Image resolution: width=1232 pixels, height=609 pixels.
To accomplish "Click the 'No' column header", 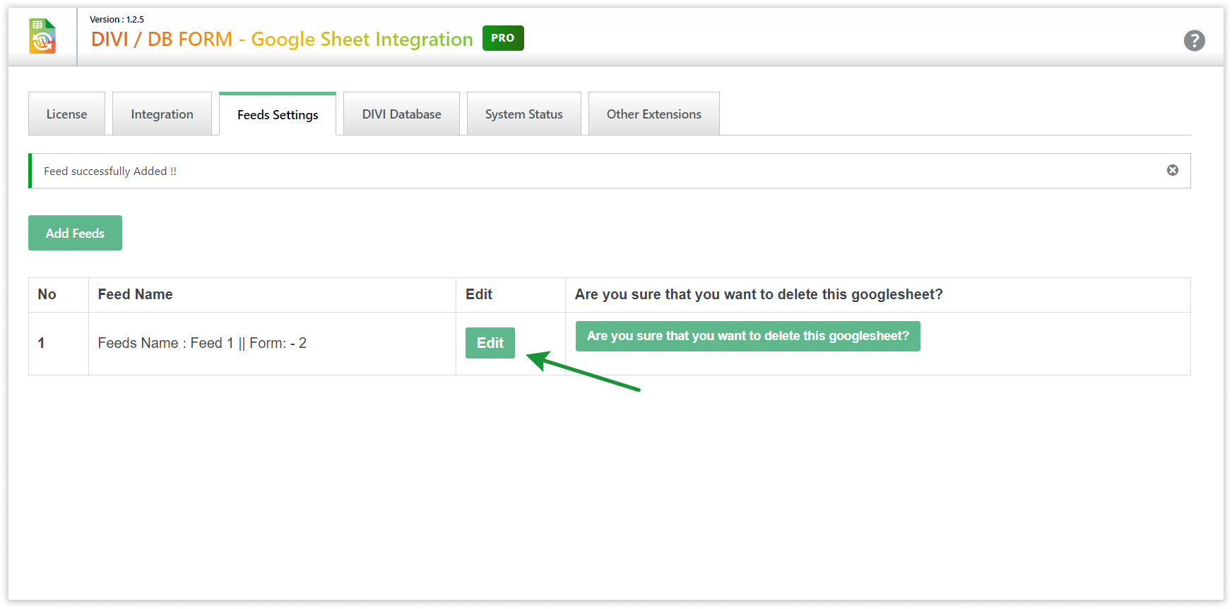I will click(x=47, y=294).
